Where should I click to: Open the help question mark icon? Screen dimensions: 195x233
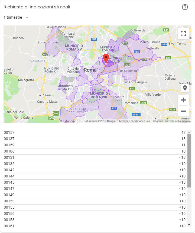185,7
